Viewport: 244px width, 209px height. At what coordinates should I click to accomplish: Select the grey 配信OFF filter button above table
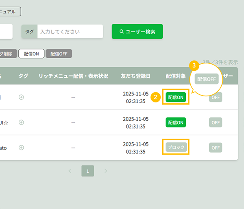[59, 54]
